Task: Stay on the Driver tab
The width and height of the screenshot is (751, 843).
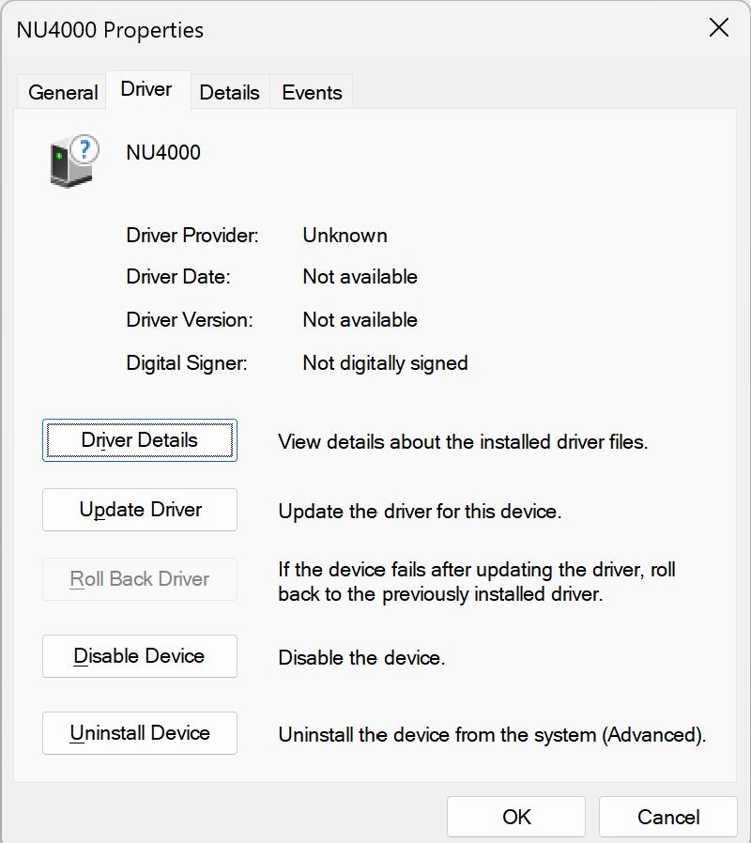Action: [x=146, y=90]
